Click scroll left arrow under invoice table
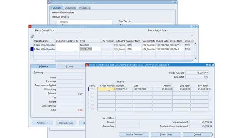 tap(35, 61)
